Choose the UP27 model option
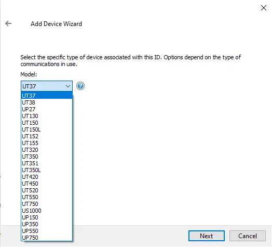 coord(47,109)
